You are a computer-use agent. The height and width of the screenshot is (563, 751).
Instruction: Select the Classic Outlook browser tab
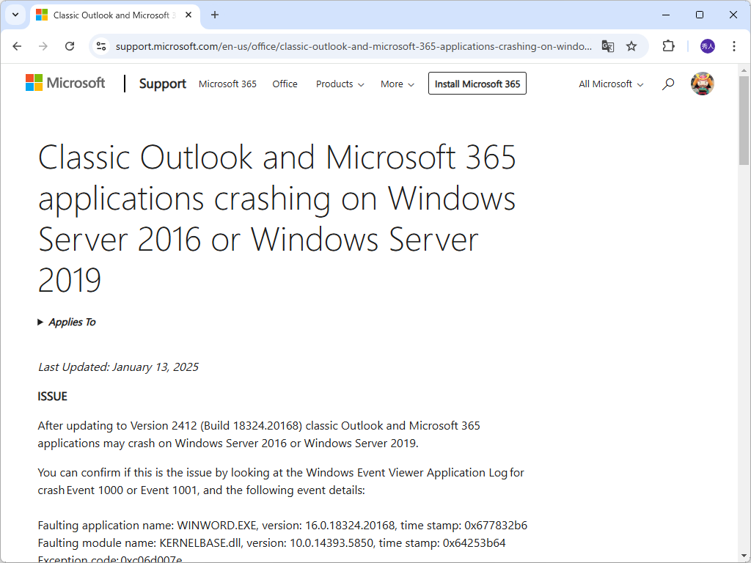click(x=114, y=15)
